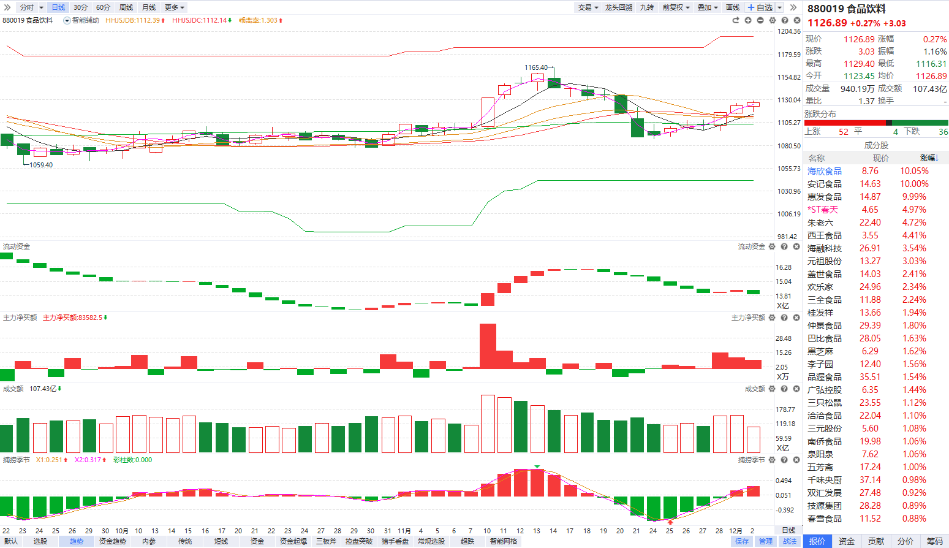Expand right panel with double chevron icon
Image resolution: width=949 pixels, height=548 pixels.
(x=793, y=7)
